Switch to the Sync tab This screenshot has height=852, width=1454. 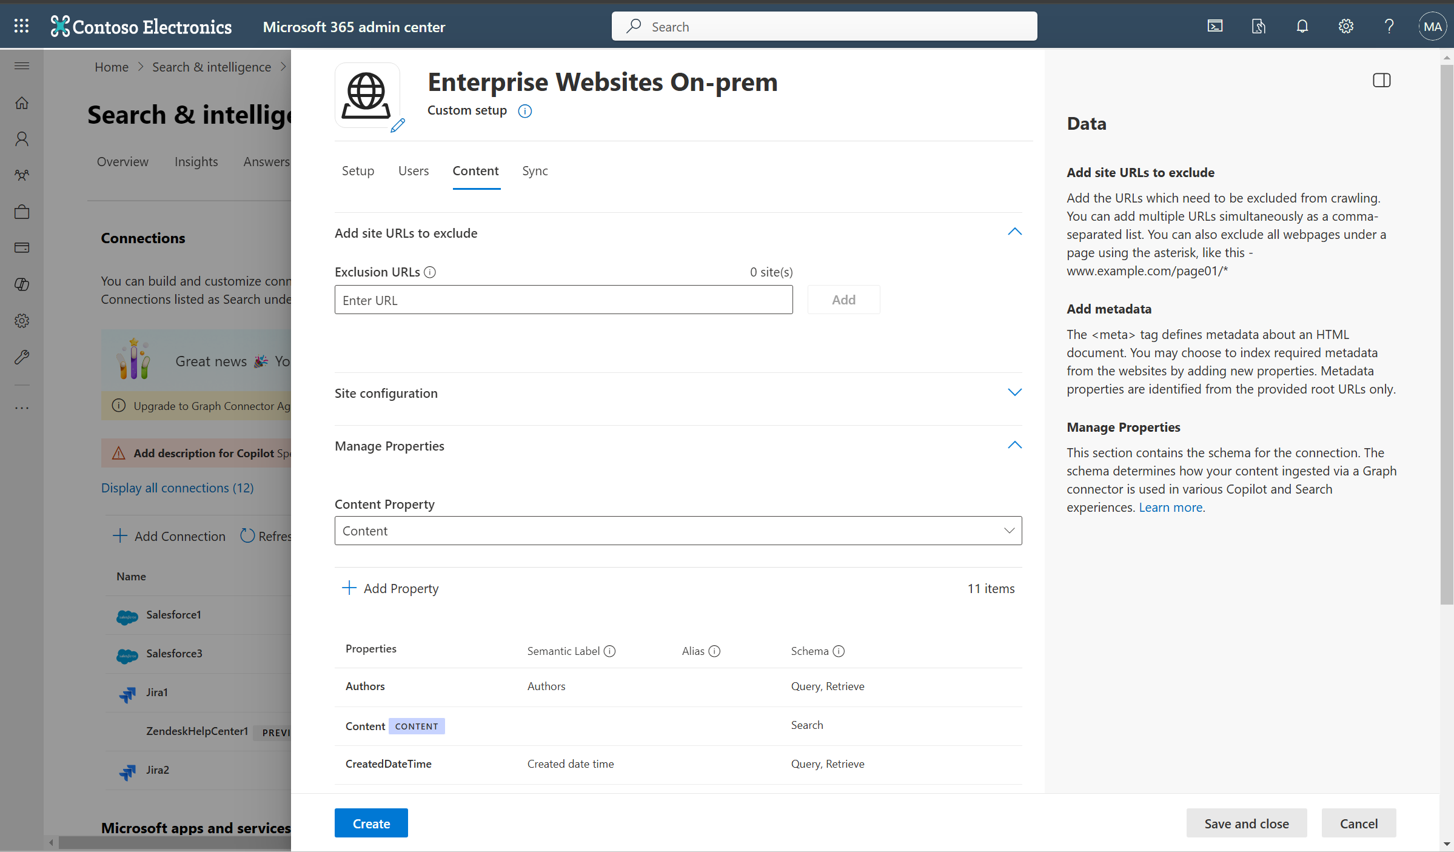[534, 170]
